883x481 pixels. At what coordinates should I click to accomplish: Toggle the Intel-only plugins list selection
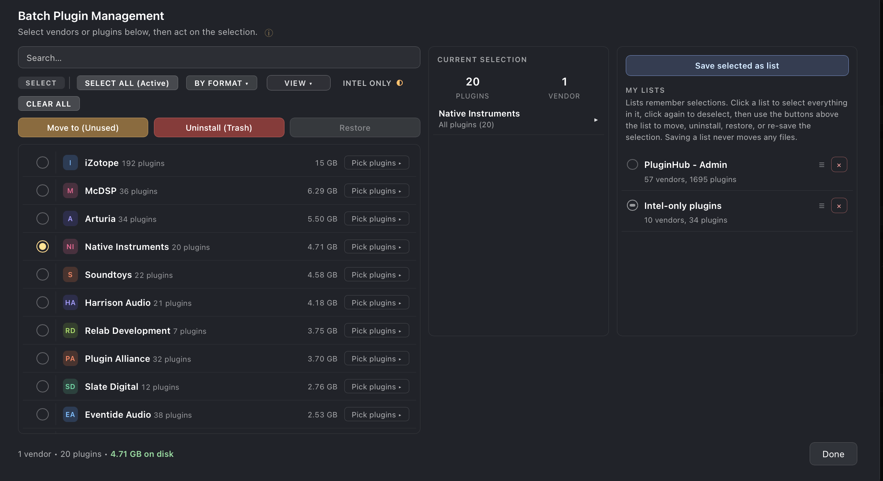(632, 205)
